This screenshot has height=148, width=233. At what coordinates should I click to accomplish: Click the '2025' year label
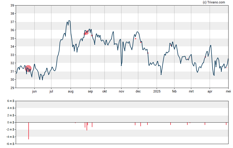point(157,91)
